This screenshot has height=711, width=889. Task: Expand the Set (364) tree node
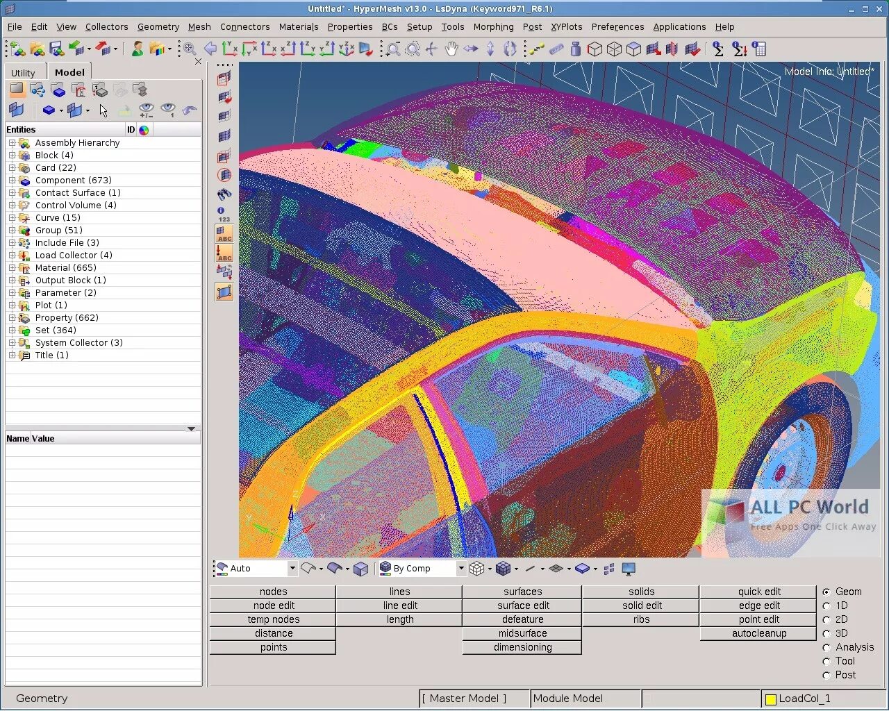12,331
